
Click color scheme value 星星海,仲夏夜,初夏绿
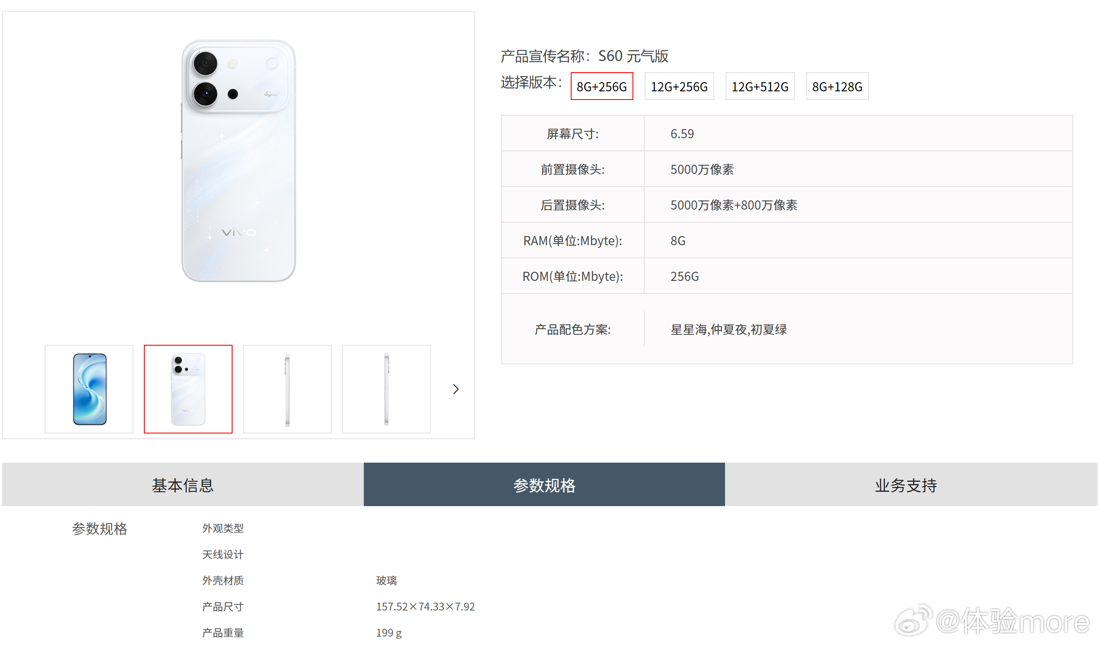[x=729, y=330]
